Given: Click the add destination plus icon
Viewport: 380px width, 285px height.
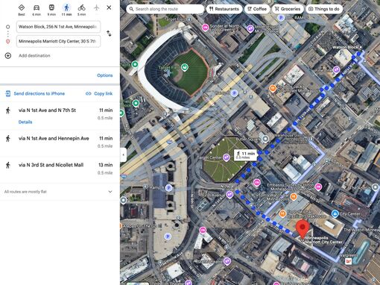Looking at the screenshot, I should coord(8,56).
